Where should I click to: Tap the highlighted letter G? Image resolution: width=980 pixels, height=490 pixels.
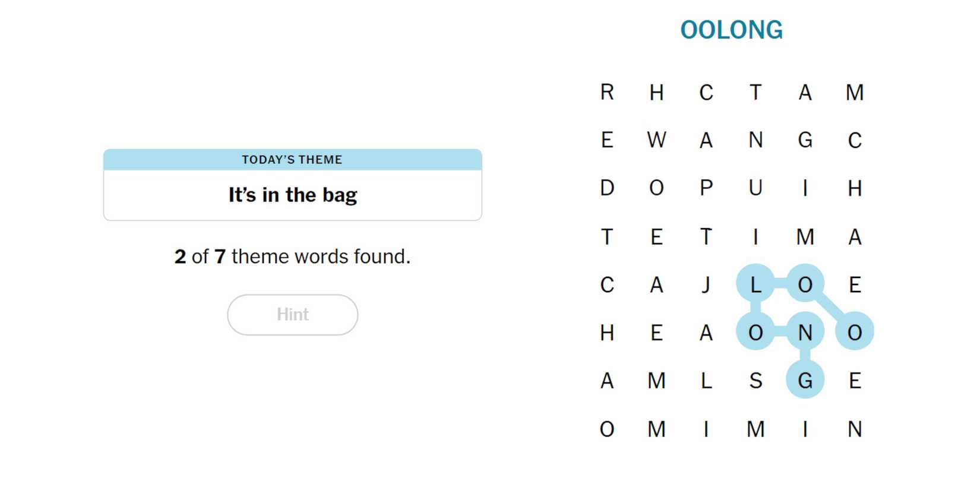pyautogui.click(x=805, y=381)
